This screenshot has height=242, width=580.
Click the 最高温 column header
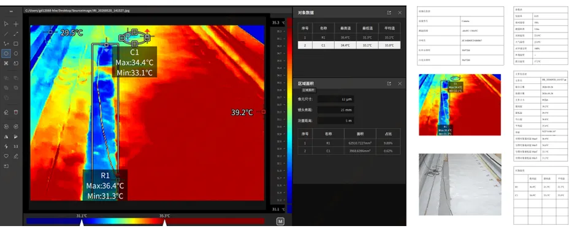tap(345, 28)
